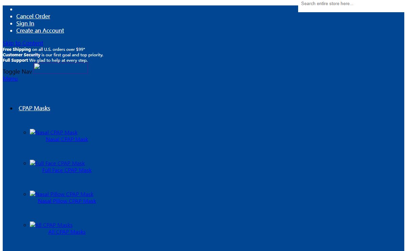Click the All CPAP Masks image
The image size is (407, 251).
(51, 225)
